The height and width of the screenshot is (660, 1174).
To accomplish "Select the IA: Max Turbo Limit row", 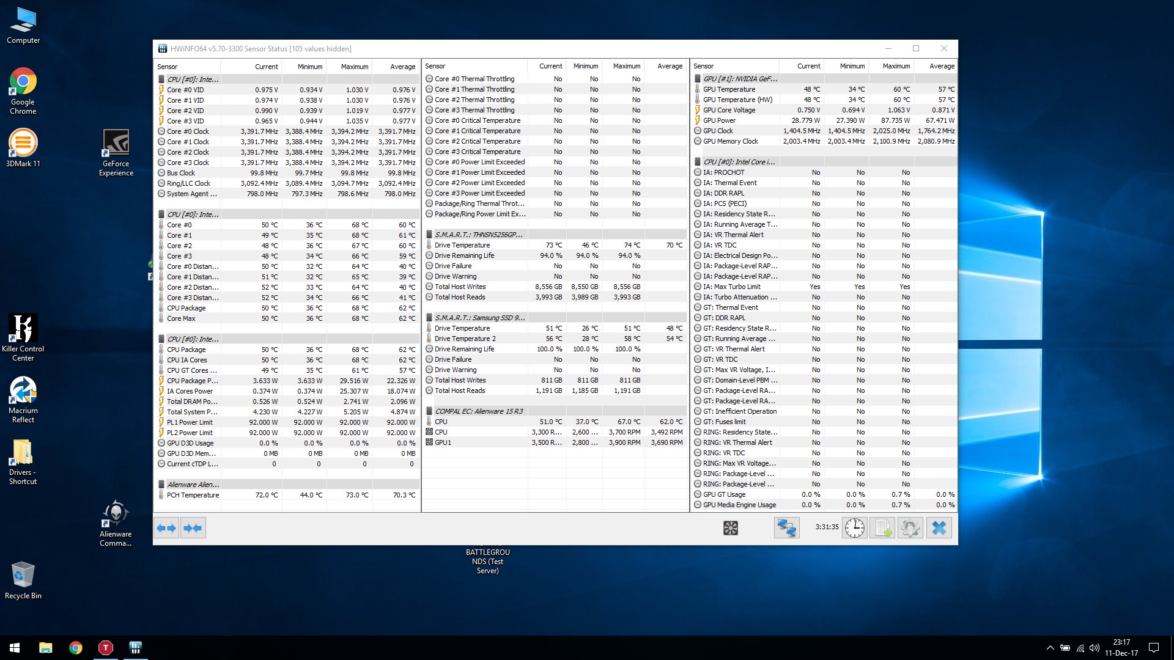I will point(824,287).
